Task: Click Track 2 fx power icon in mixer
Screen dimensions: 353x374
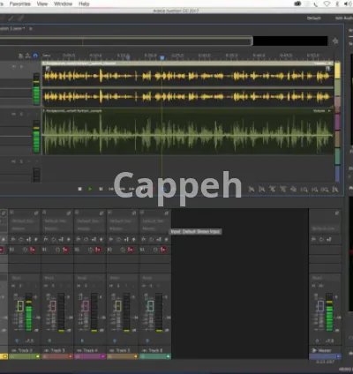Action: coord(21,240)
